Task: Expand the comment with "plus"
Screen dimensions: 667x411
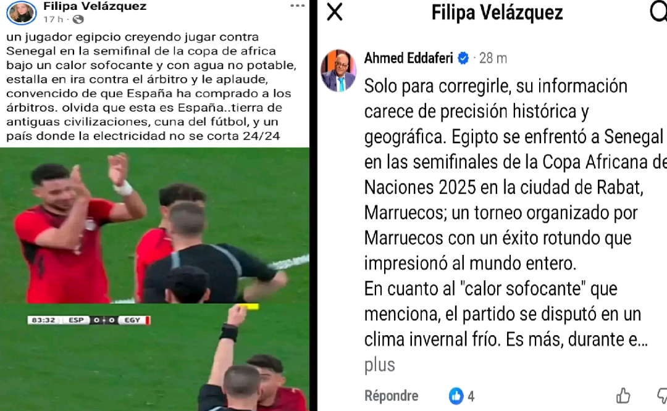Action: [379, 365]
